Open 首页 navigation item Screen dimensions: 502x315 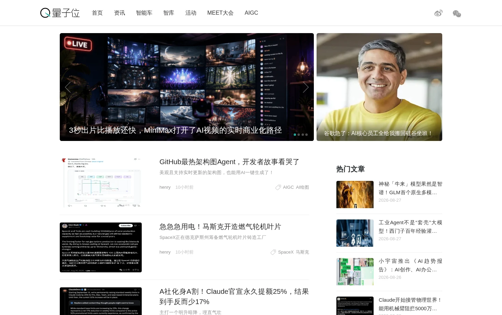pos(97,13)
